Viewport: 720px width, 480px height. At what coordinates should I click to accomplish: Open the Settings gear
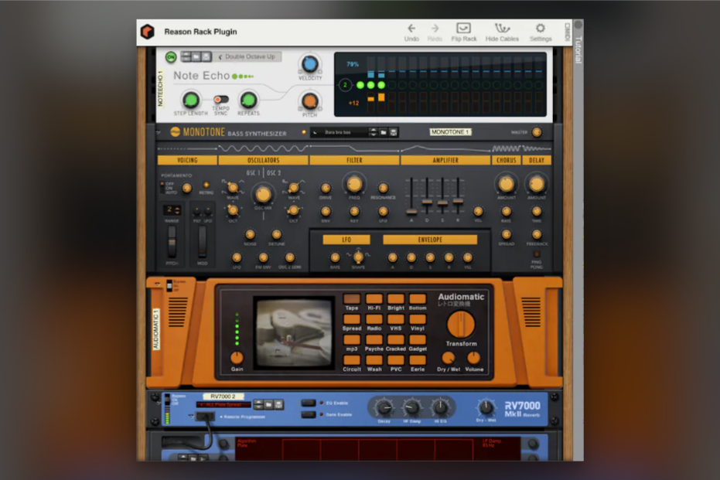tap(541, 29)
